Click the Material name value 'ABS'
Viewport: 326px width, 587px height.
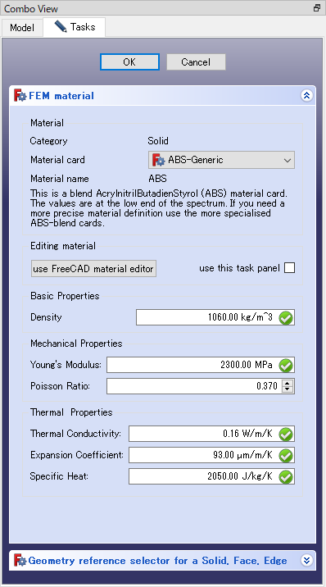click(157, 179)
